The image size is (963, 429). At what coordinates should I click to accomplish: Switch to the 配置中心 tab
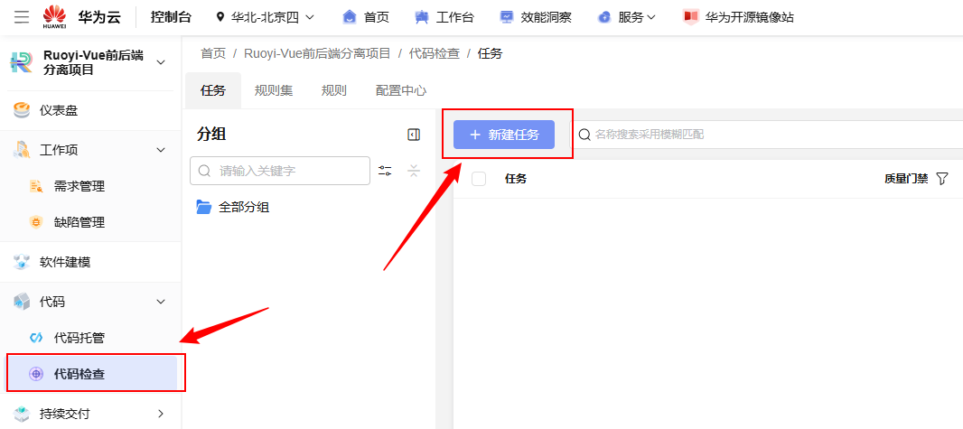click(401, 91)
